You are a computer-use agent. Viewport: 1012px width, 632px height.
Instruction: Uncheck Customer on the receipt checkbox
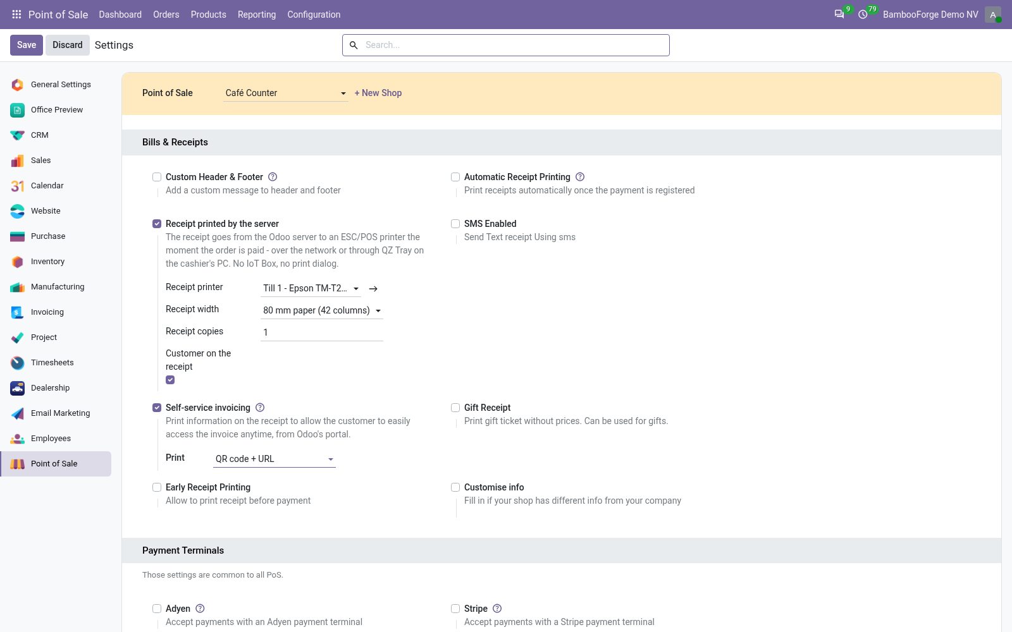170,380
